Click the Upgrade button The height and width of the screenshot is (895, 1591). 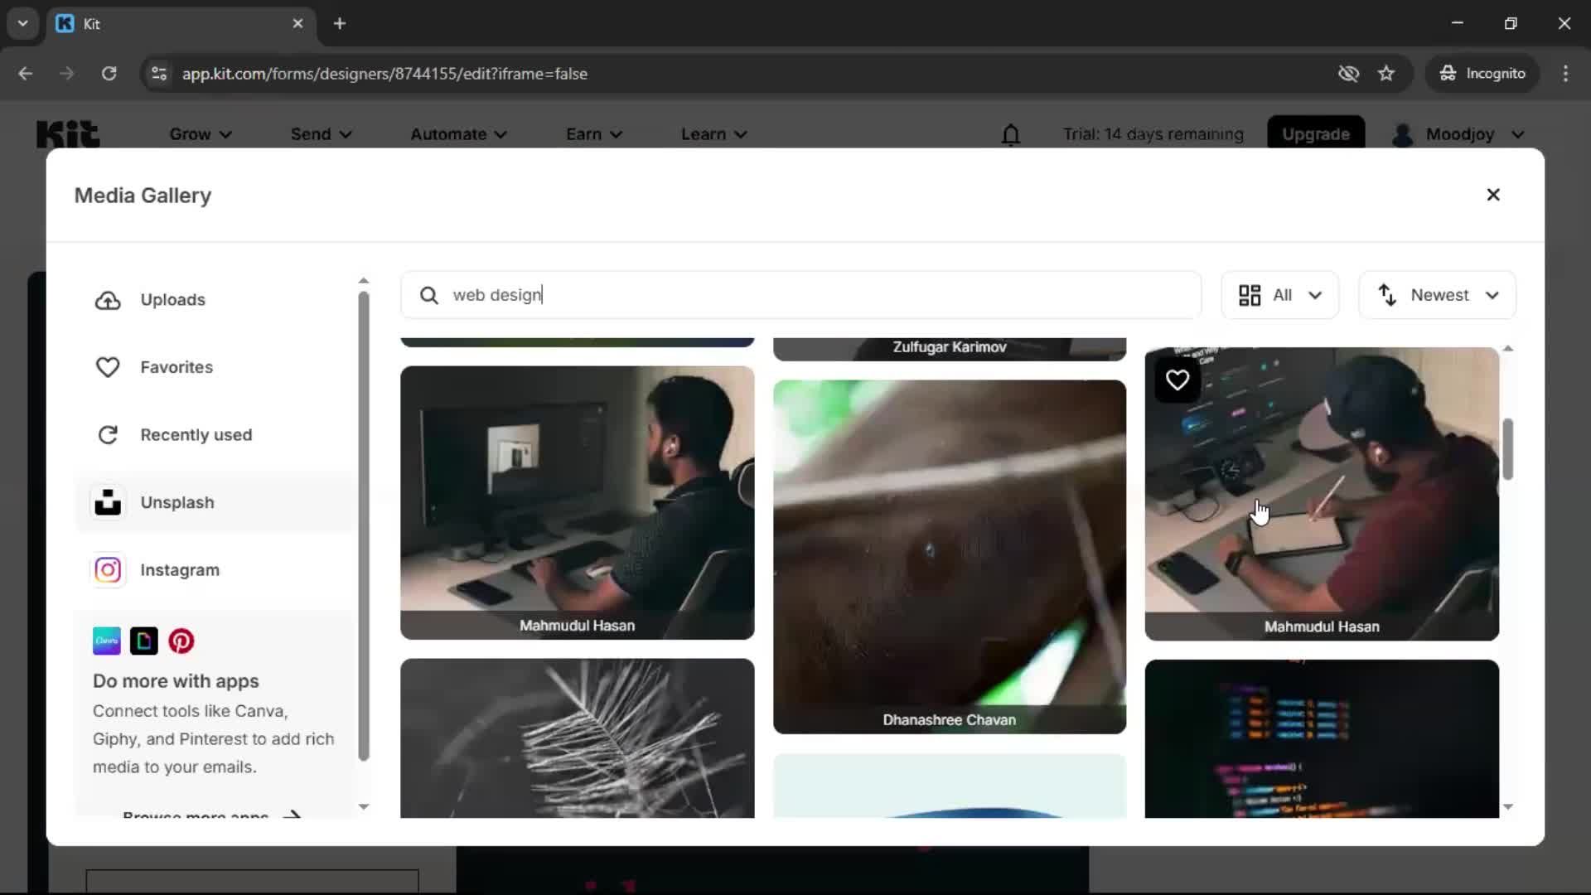1315,133
